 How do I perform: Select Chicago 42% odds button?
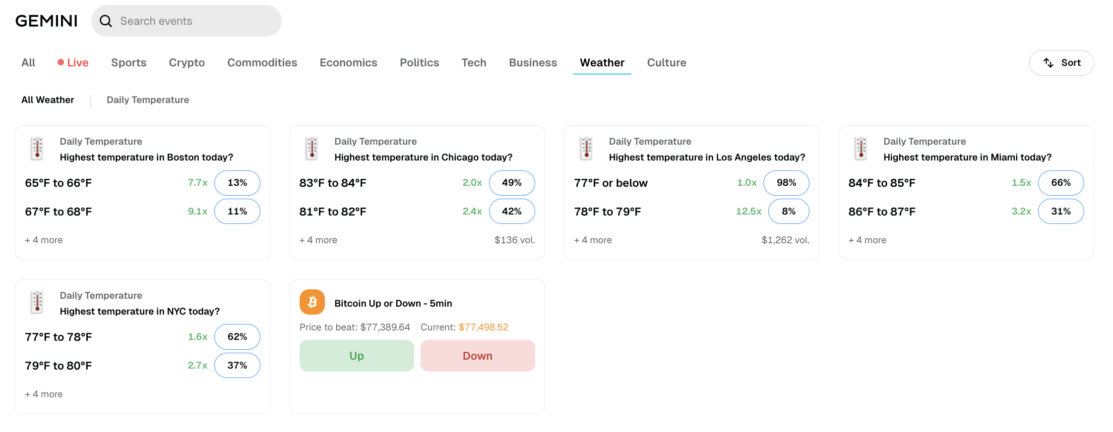click(512, 212)
